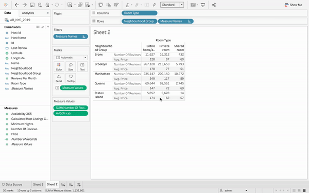This screenshot has width=309, height=193.
Task: Redo with the forward arrow
Action: [x=24, y=5]
